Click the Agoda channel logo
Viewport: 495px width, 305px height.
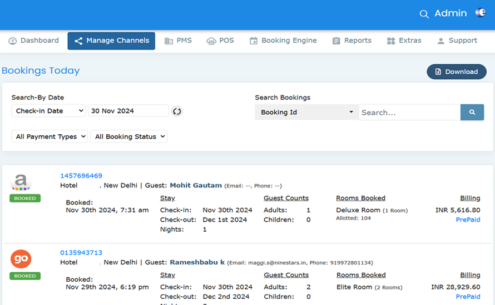[x=22, y=182]
